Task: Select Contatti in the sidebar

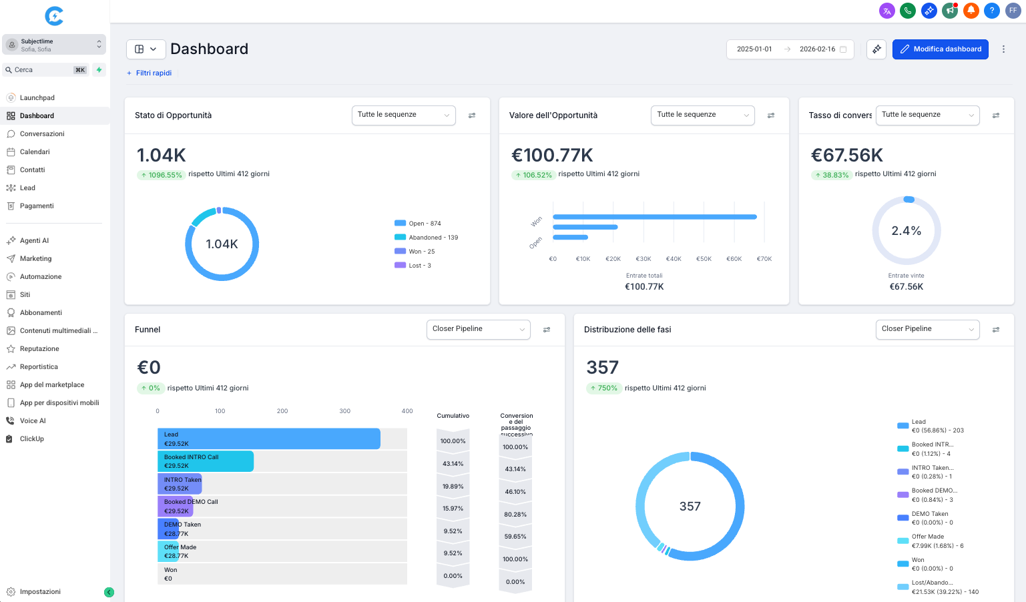Action: (32, 170)
